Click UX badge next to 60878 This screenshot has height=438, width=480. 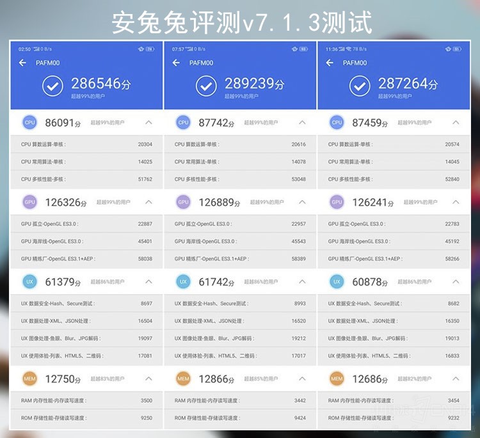point(337,282)
